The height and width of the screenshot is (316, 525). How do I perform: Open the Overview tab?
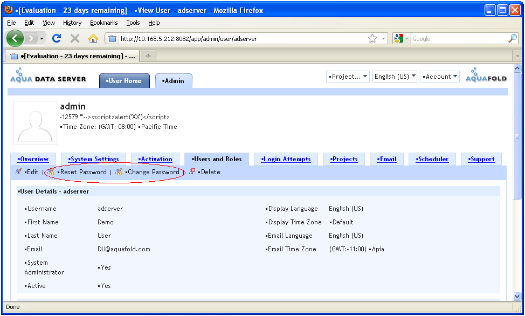(x=33, y=159)
